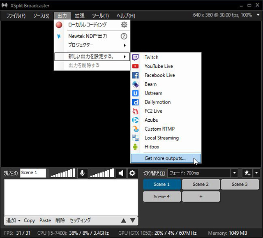
Task: Switch to Scene 2
Action: coord(201,184)
